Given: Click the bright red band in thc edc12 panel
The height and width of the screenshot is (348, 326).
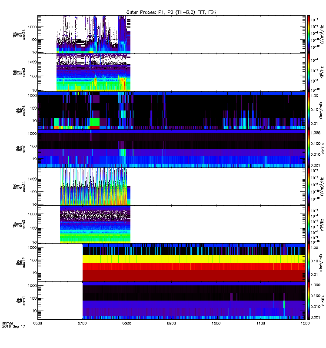Looking at the screenshot, I should (194, 266).
